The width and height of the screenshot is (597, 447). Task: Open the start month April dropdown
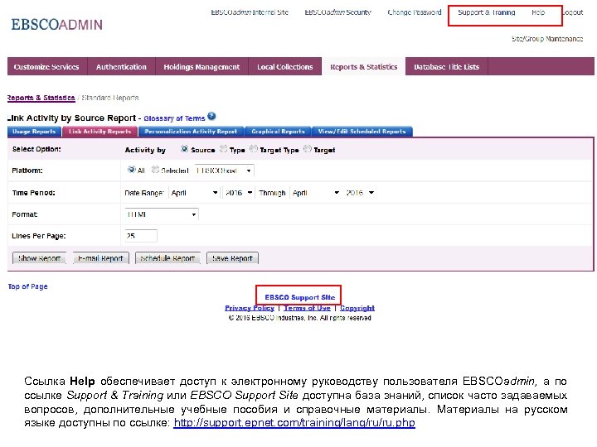(194, 193)
